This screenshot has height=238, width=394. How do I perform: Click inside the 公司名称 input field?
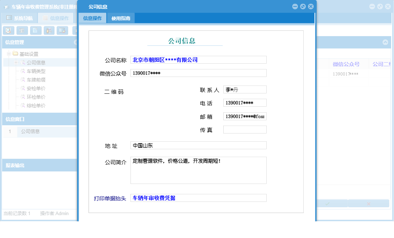point(199,60)
